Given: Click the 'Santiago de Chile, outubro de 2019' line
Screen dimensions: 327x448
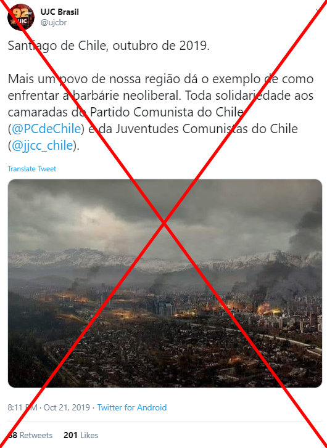Looking at the screenshot, I should coord(109,46).
